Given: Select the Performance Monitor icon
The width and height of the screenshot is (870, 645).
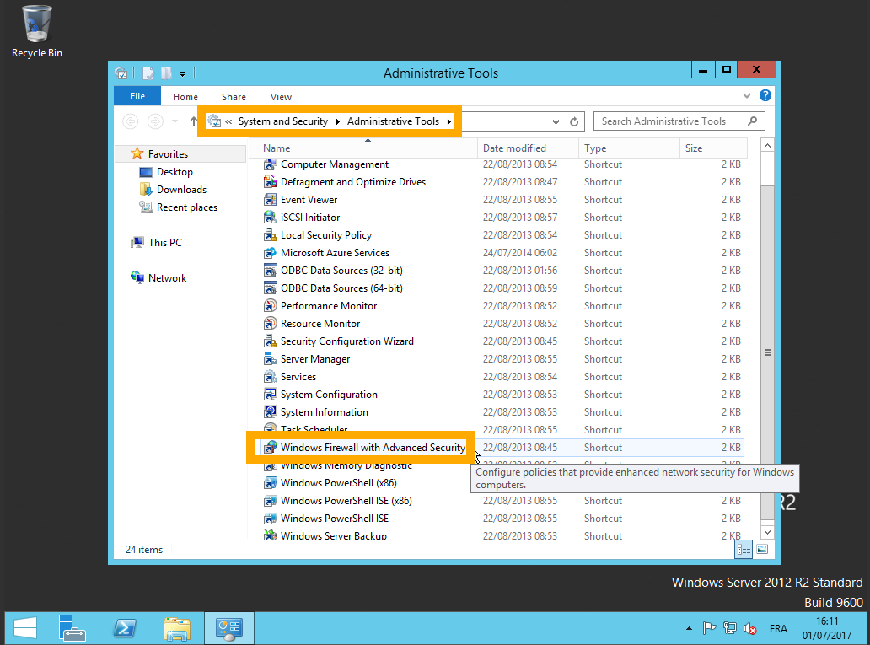Looking at the screenshot, I should [x=271, y=306].
